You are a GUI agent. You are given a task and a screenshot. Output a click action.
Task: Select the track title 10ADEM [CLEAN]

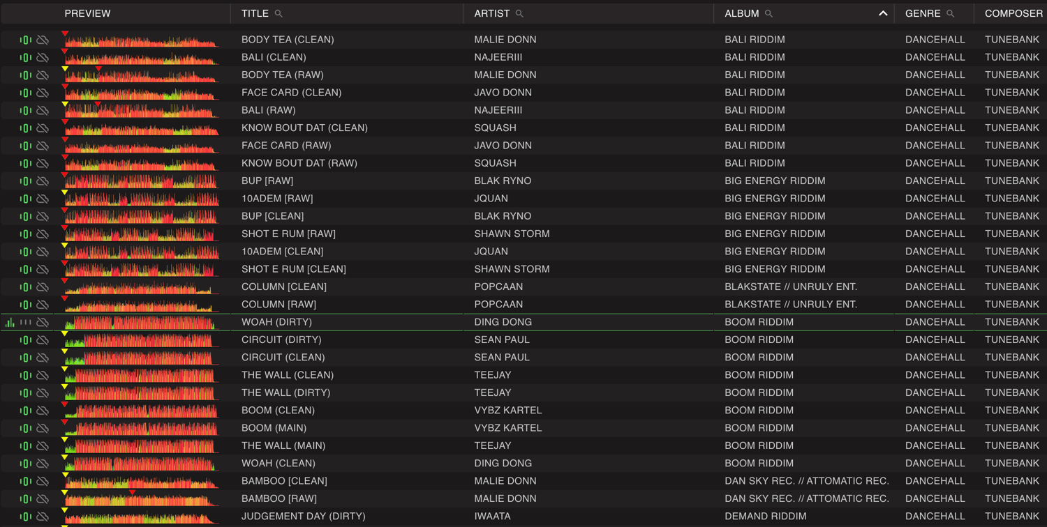283,252
